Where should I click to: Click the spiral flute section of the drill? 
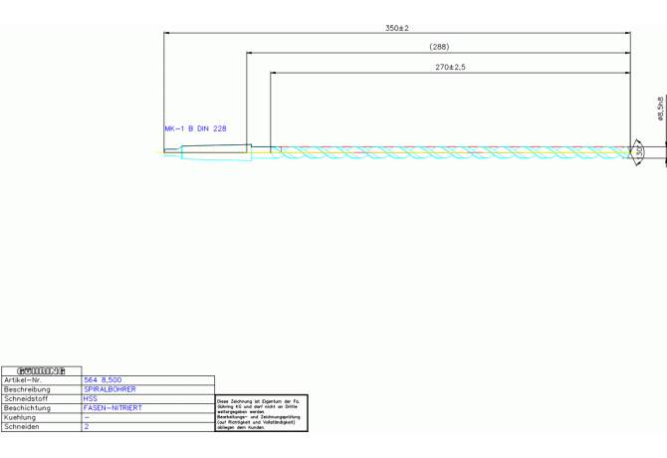coord(448,151)
